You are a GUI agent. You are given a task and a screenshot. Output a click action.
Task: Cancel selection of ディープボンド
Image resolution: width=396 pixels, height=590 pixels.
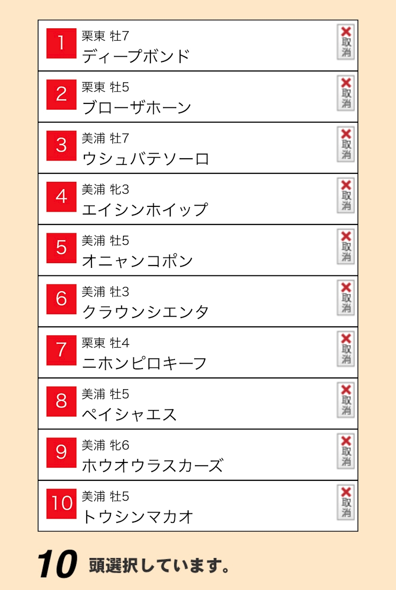pos(346,43)
